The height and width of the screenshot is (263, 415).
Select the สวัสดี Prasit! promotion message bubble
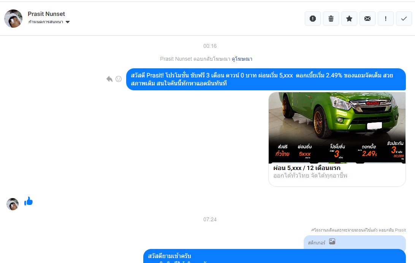[x=266, y=79]
